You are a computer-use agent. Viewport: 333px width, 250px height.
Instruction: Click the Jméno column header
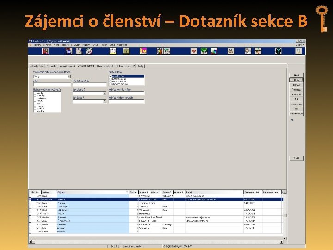pos(49,192)
